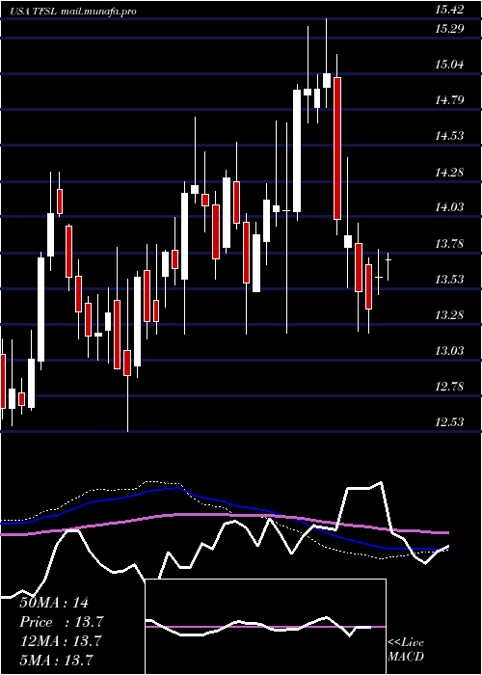Select the 14.53 price axis label

449,136
